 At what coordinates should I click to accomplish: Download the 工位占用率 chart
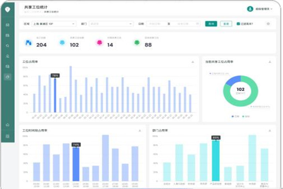(x=193, y=62)
